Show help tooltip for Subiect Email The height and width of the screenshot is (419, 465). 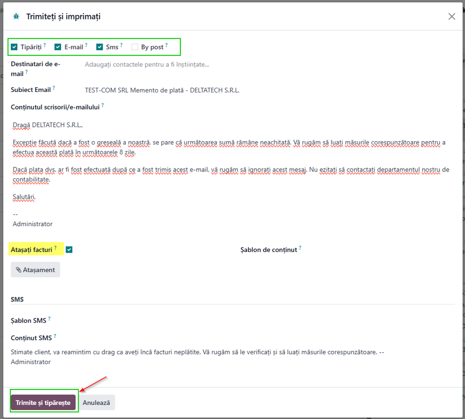point(54,88)
